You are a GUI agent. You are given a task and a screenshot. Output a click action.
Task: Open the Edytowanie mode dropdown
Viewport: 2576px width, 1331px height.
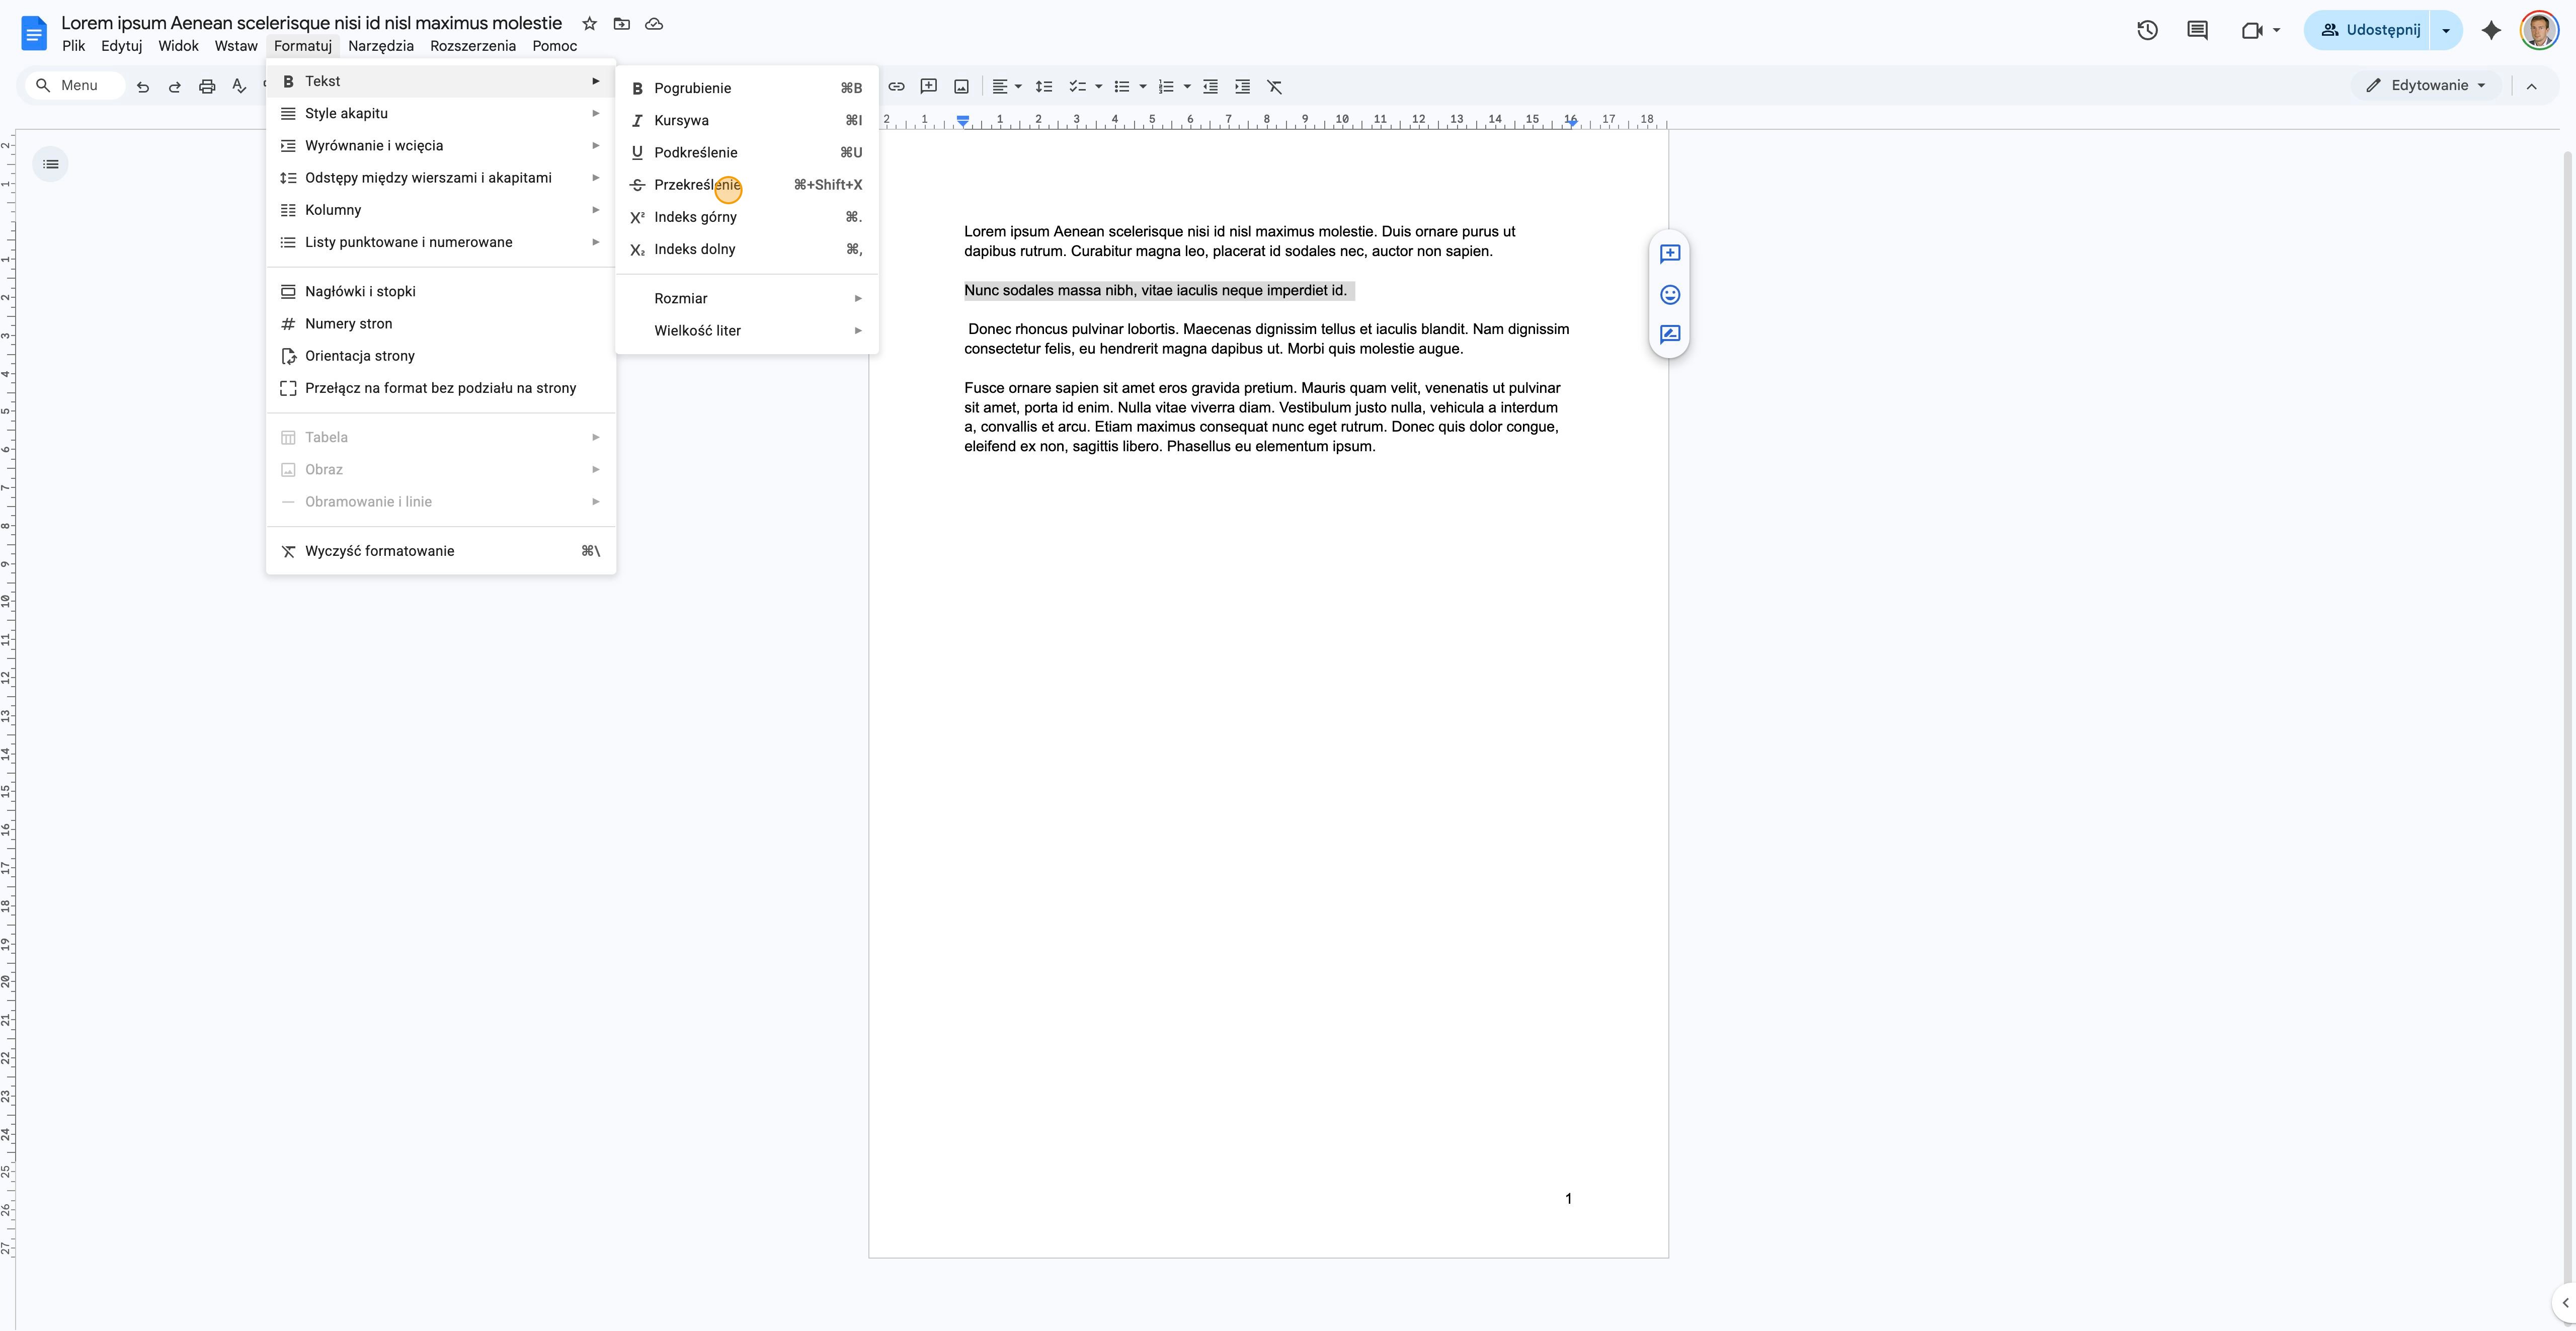pos(2426,86)
